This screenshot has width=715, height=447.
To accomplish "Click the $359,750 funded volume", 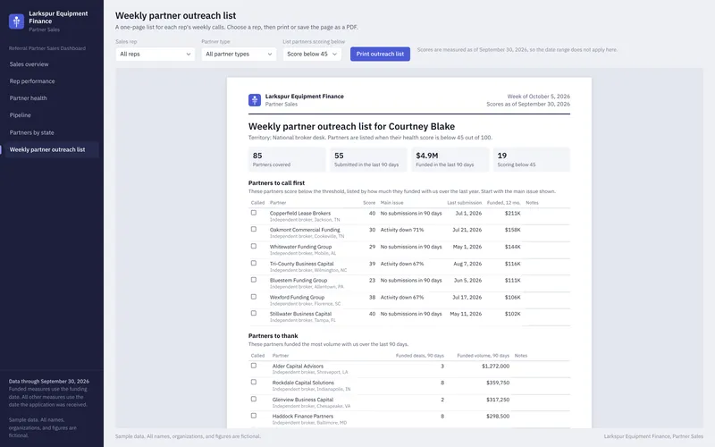I will click(x=498, y=383).
